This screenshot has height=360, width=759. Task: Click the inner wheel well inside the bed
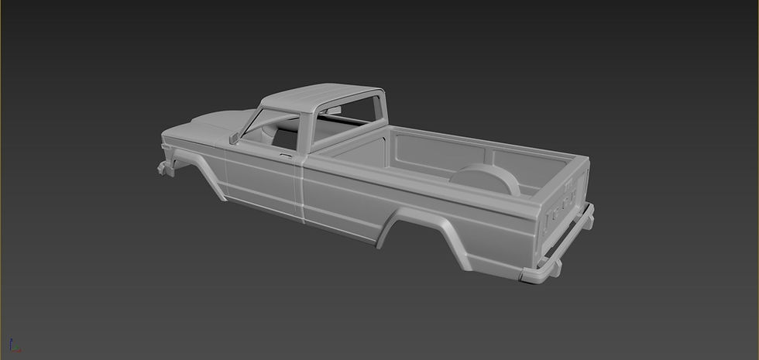(486, 178)
